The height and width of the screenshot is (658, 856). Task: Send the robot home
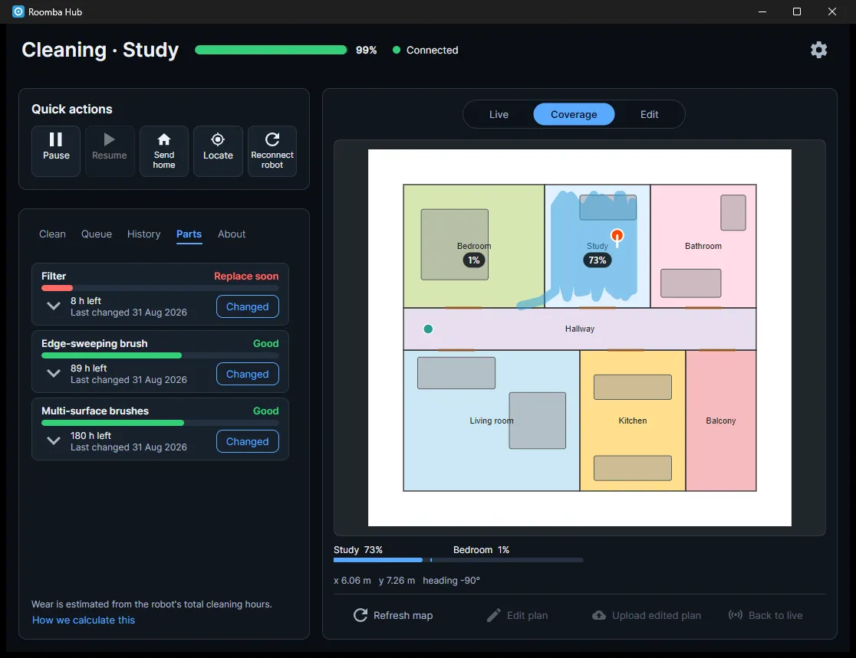pyautogui.click(x=164, y=151)
